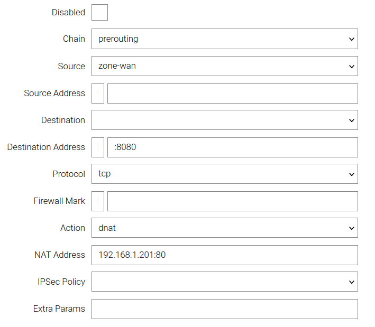This screenshot has height=327, width=375.
Task: Open the Action dropdown showing dnat
Action: [x=224, y=228]
